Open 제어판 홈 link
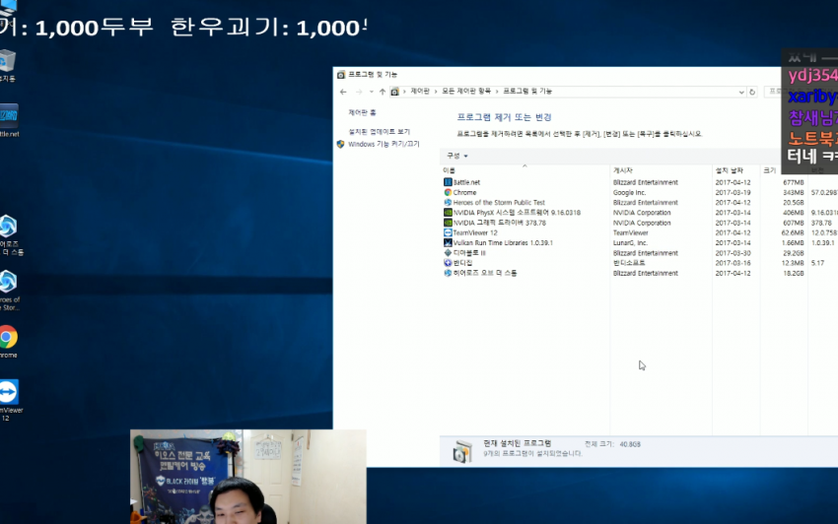The image size is (838, 524). [363, 112]
